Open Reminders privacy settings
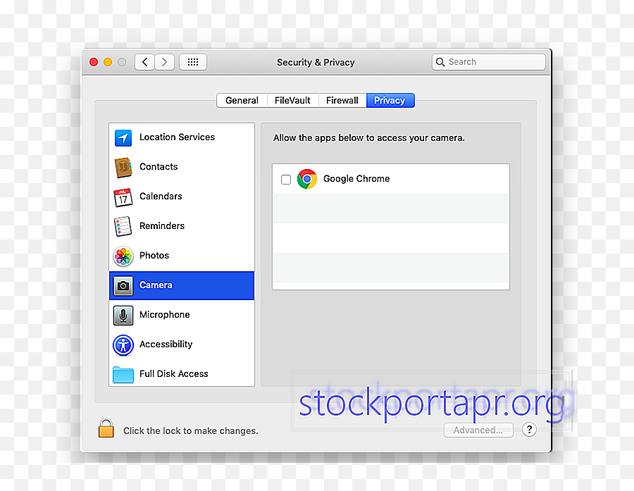The width and height of the screenshot is (634, 491). 123,226
